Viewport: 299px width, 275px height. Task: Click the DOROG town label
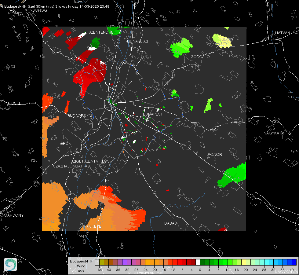tap(40, 10)
